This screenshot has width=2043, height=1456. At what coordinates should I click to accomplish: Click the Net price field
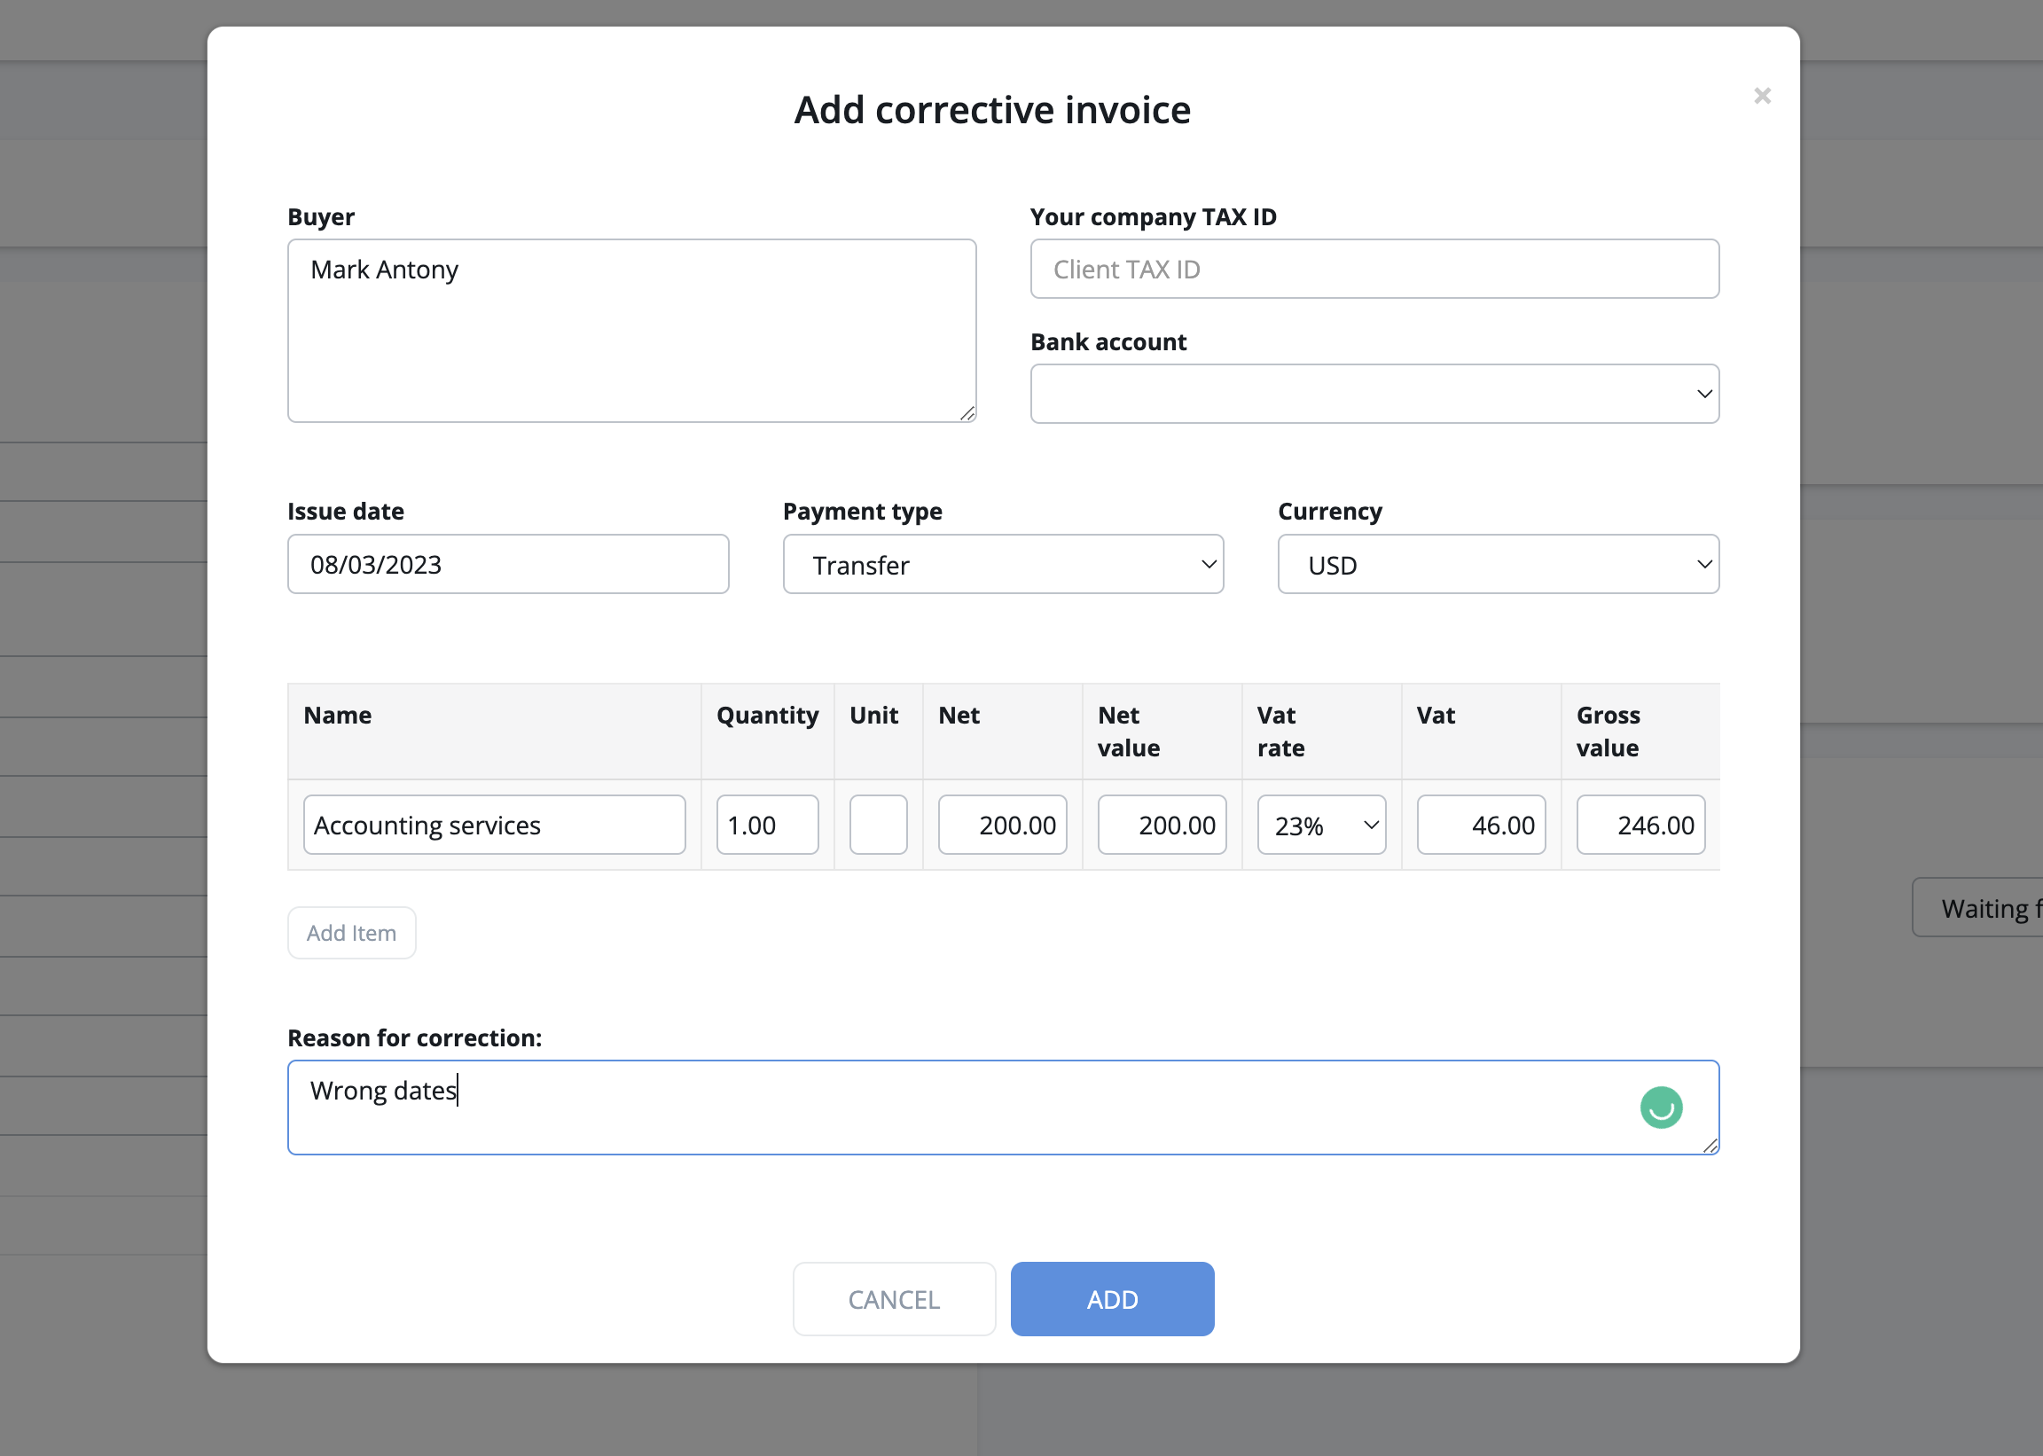pos(1001,825)
